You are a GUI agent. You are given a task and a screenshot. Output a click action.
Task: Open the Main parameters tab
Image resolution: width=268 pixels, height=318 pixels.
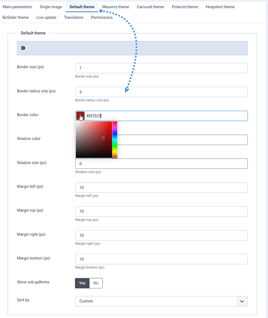pyautogui.click(x=17, y=7)
